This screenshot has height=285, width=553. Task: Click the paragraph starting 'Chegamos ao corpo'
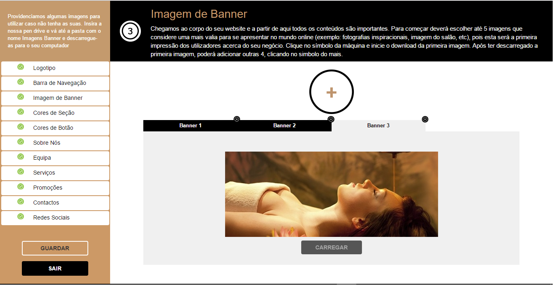click(x=344, y=42)
